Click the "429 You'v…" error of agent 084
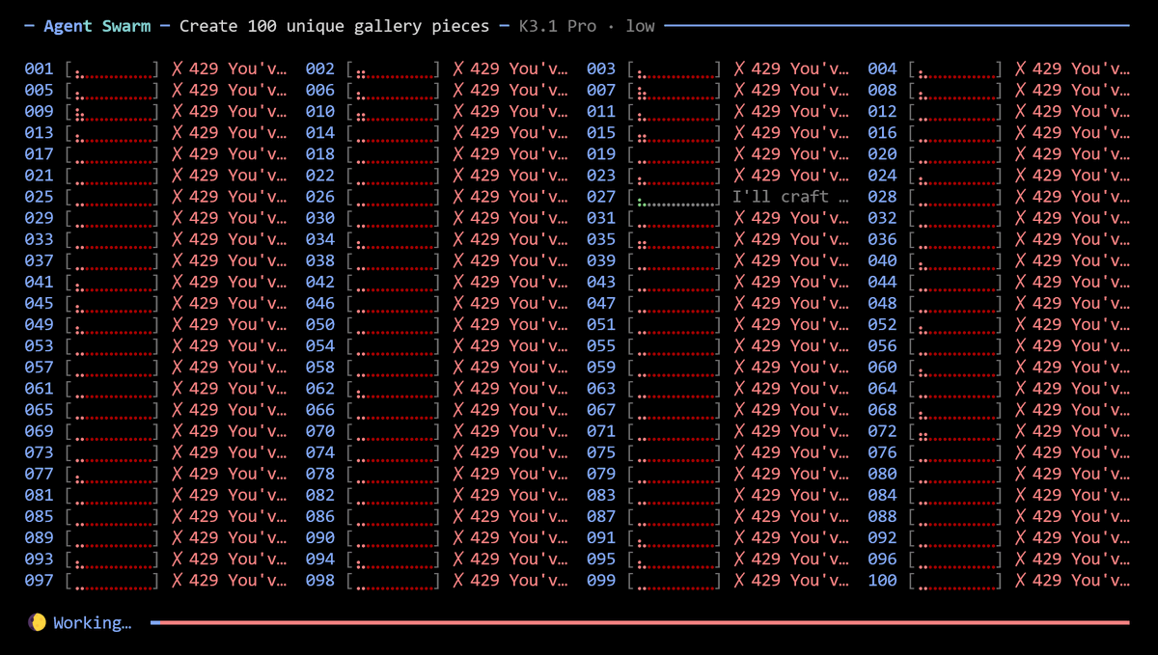The height and width of the screenshot is (655, 1158). [1081, 495]
